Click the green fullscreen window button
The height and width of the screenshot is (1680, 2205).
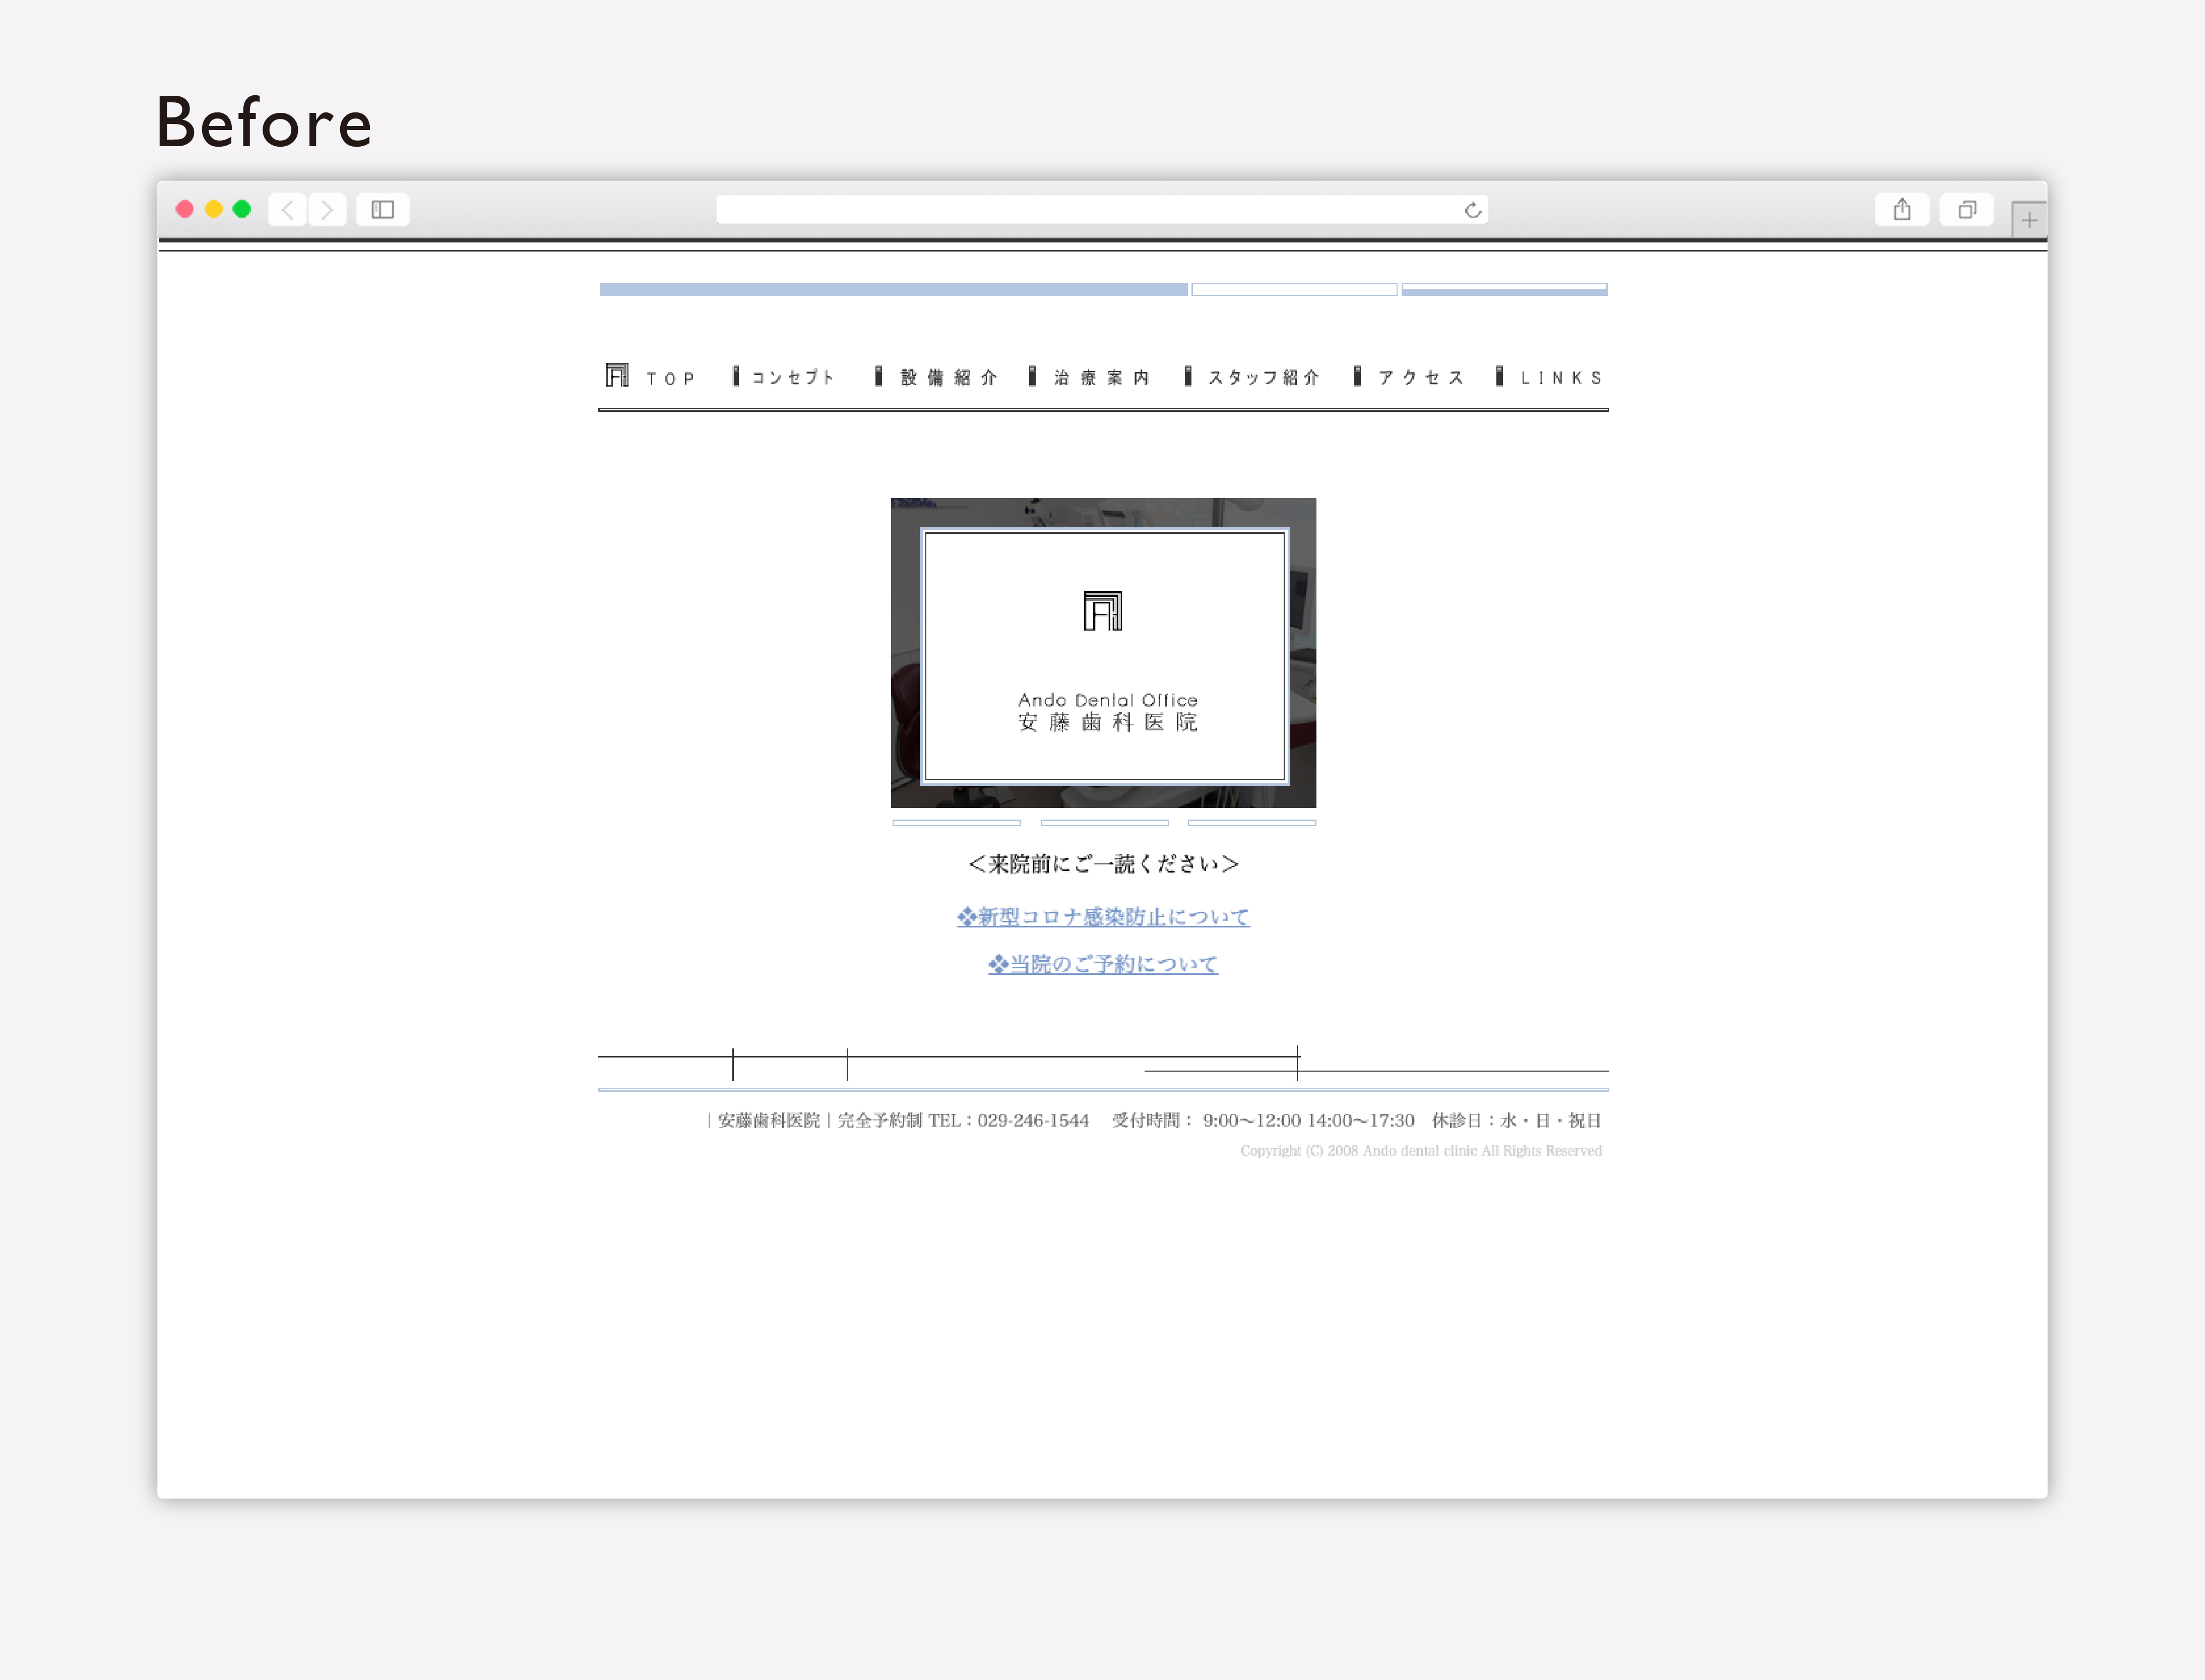pos(242,209)
